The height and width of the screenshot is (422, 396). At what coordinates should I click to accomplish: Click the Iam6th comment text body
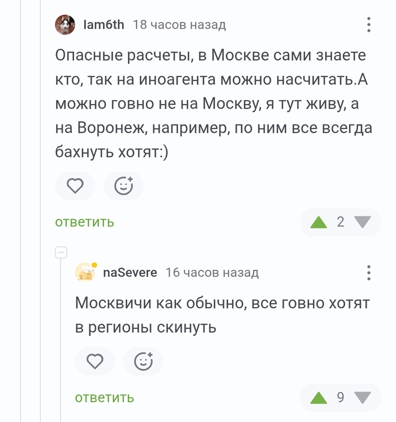[x=214, y=104]
